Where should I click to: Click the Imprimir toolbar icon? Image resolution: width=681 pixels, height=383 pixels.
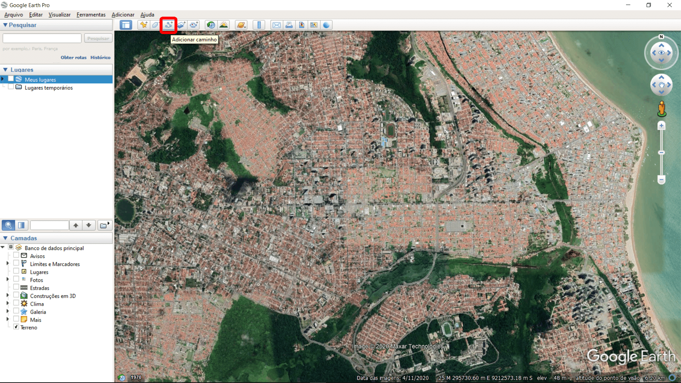click(x=289, y=25)
